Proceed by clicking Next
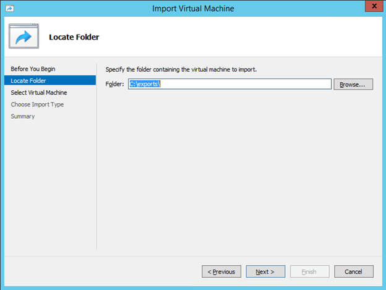This screenshot has height=290, width=386. coord(265,271)
